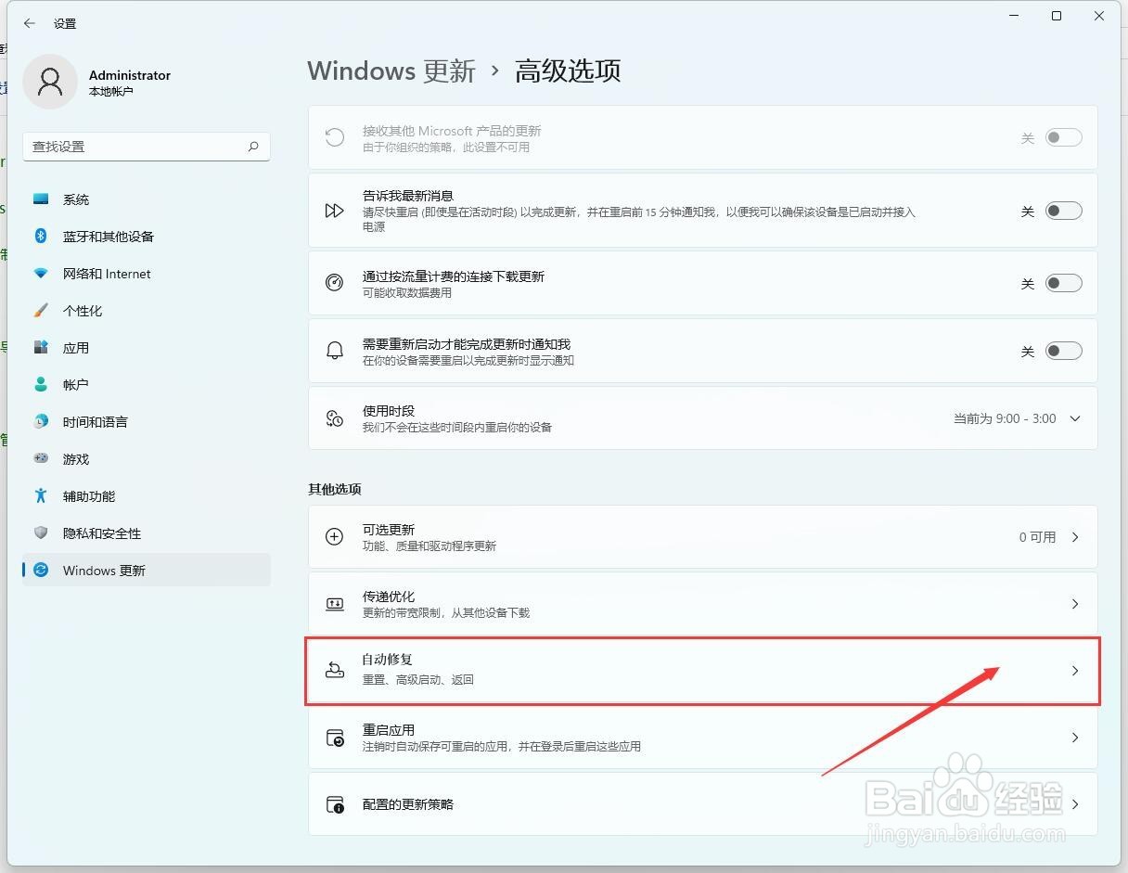Maximize the Settings window

pyautogui.click(x=1057, y=16)
